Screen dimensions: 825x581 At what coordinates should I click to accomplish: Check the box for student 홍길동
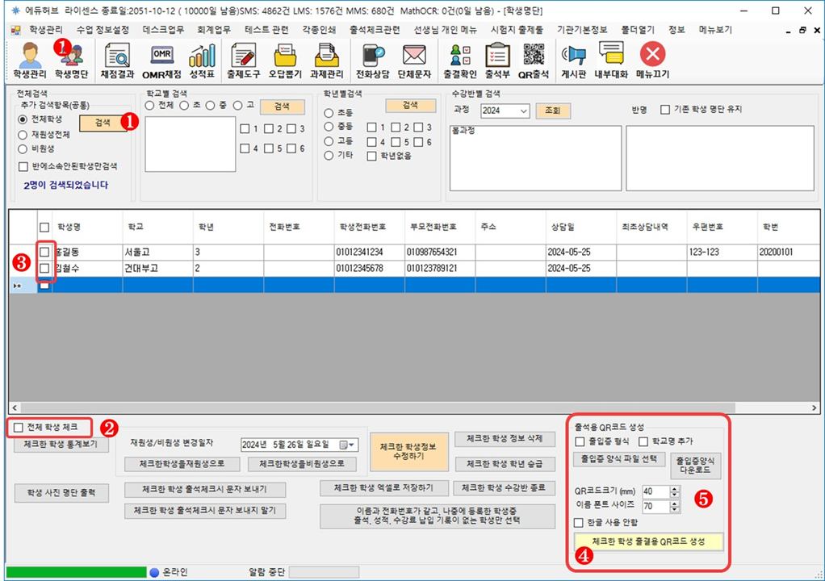pos(45,253)
